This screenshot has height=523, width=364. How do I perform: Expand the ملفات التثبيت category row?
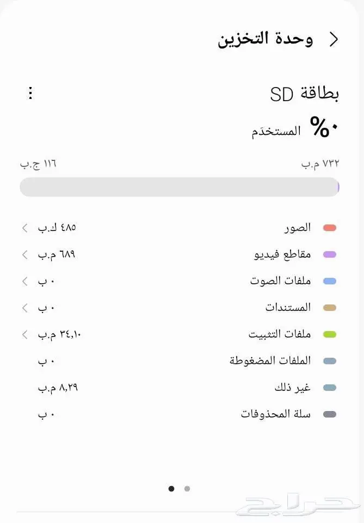coord(24,335)
